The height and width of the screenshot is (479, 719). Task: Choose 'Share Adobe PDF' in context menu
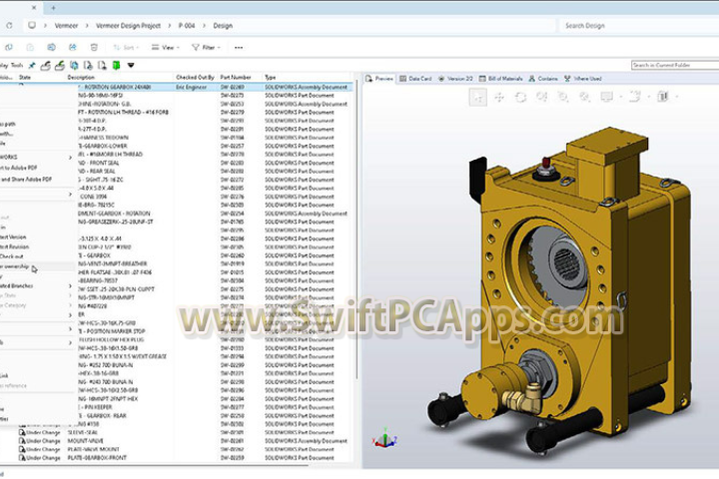[26, 180]
